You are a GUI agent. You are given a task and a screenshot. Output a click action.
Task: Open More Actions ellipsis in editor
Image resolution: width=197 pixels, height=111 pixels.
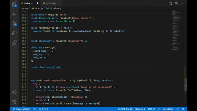(182, 3)
